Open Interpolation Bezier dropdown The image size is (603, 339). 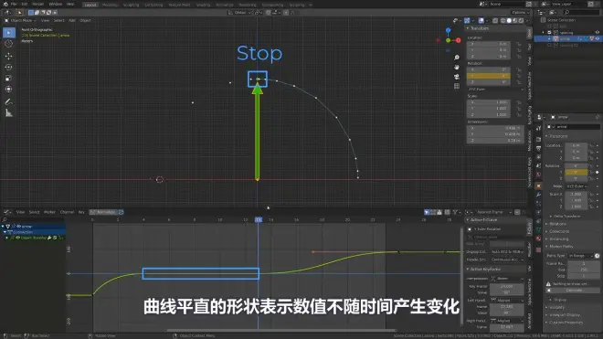point(507,278)
